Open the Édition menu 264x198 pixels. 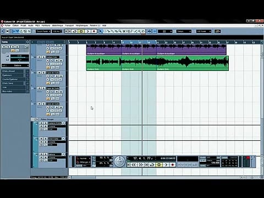click(15, 25)
